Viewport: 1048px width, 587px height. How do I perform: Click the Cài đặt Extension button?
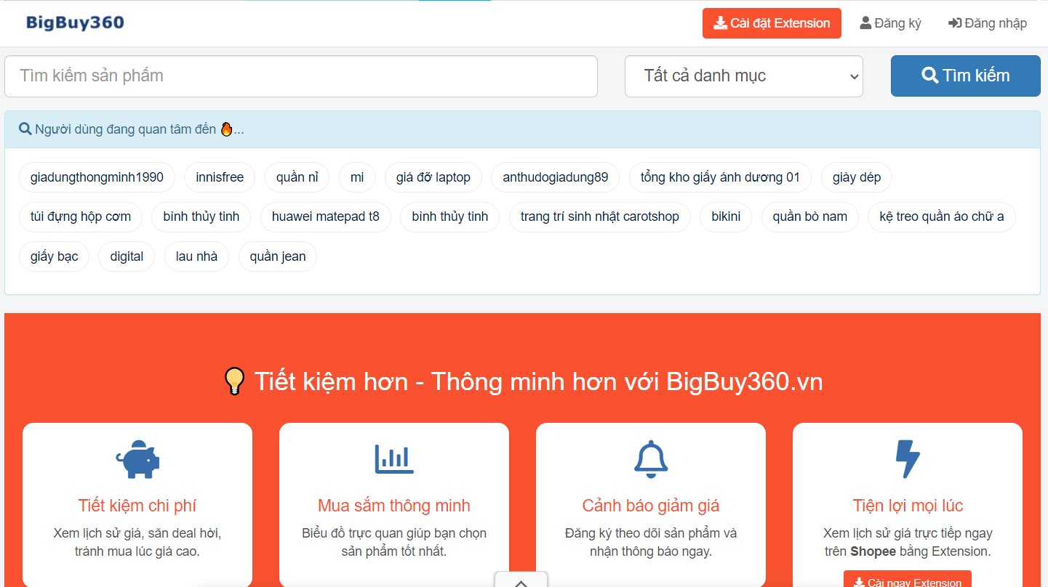tap(772, 23)
